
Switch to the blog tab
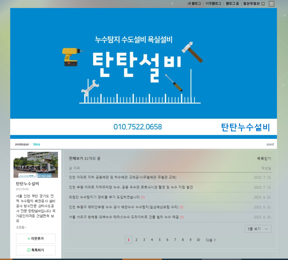tap(37, 144)
